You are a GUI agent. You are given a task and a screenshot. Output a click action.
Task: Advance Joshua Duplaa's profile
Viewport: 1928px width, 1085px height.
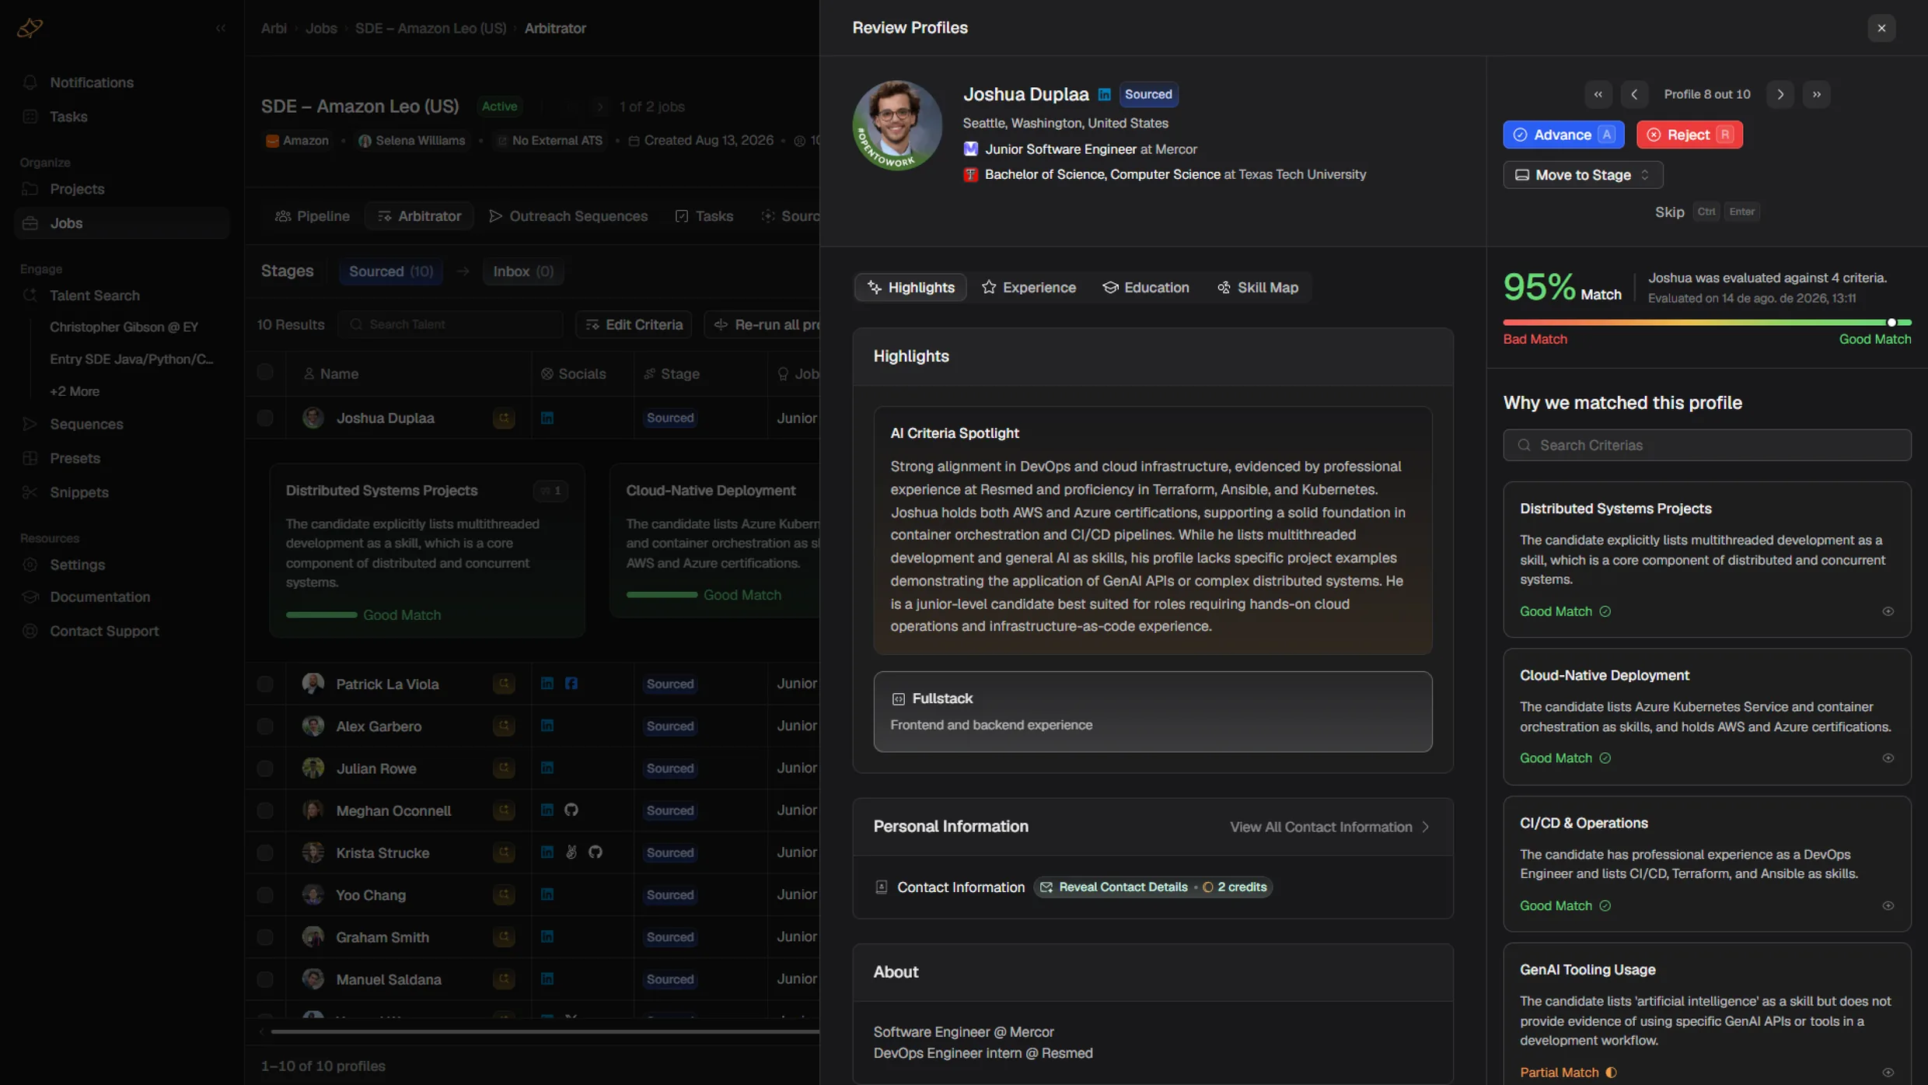coord(1563,135)
